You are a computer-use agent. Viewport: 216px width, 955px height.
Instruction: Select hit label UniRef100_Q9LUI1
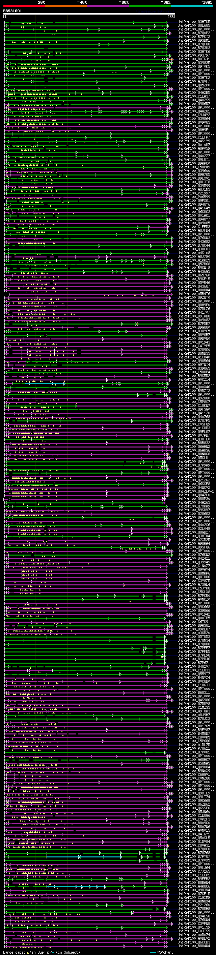(194, 160)
